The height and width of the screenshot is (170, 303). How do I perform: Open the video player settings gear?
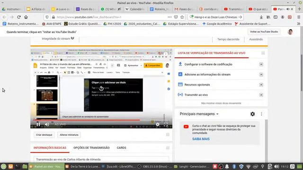tap(158, 125)
